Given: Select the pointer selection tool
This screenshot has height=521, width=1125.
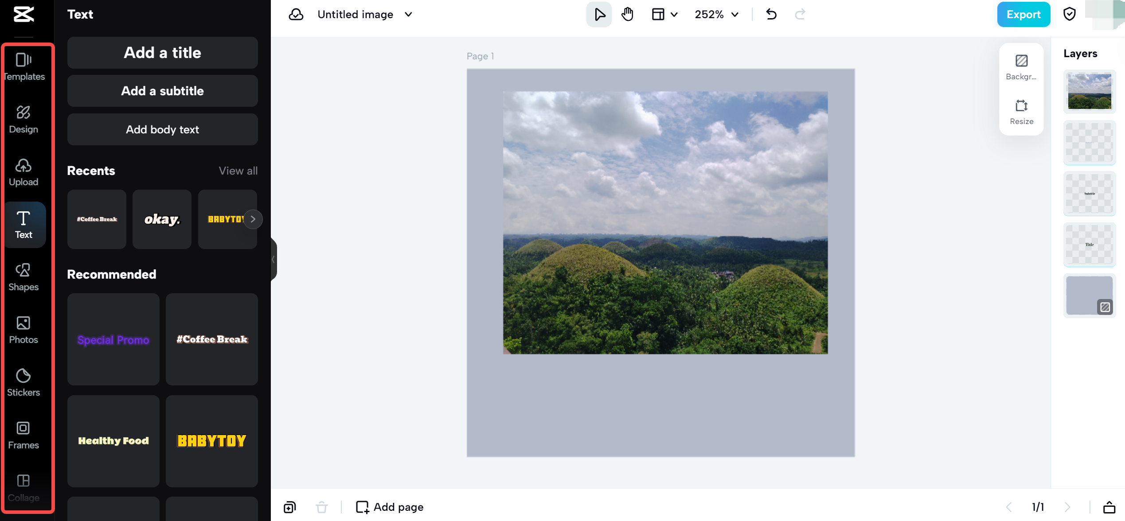Looking at the screenshot, I should [x=599, y=15].
